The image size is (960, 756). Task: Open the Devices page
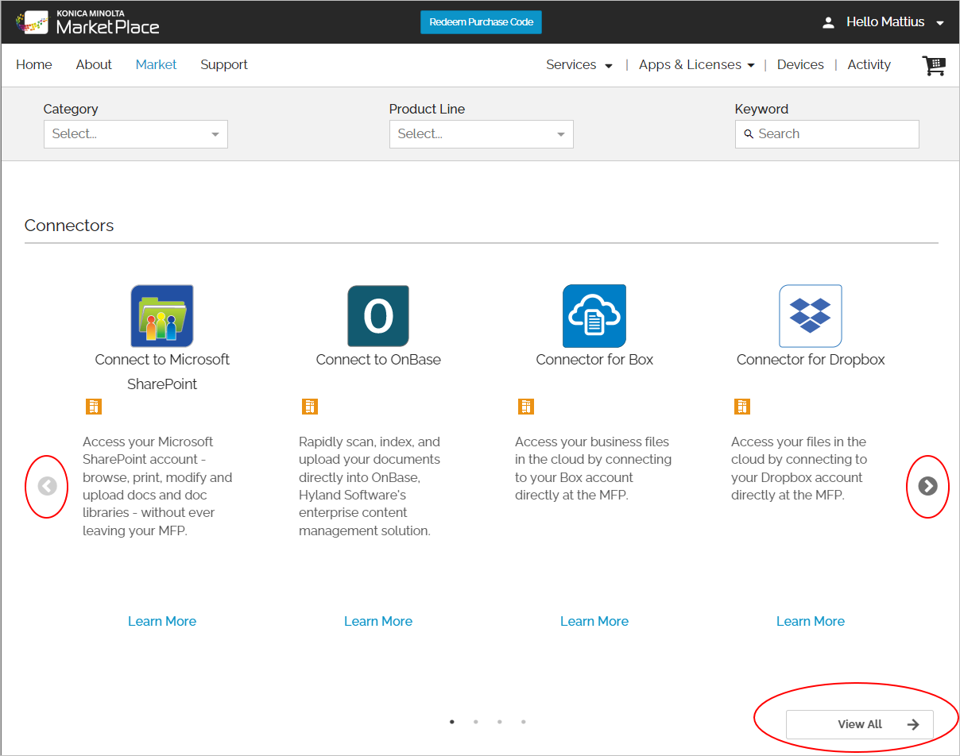pyautogui.click(x=800, y=65)
